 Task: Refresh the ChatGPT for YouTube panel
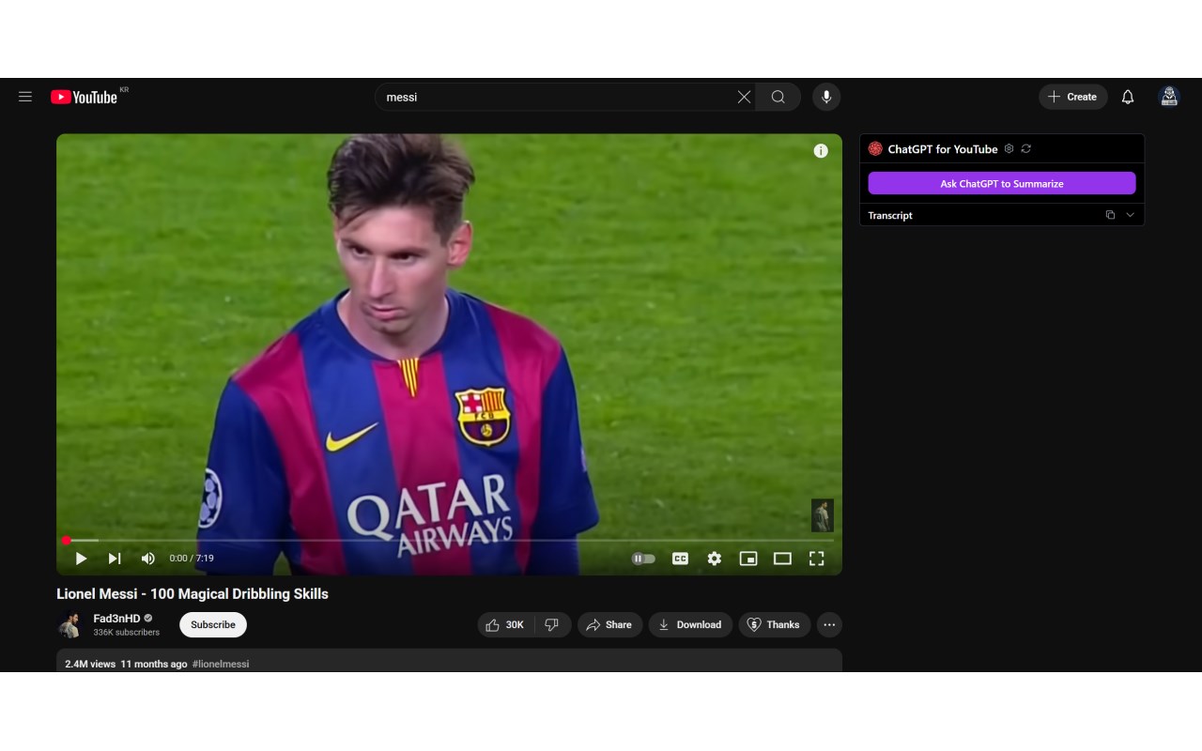click(1026, 148)
